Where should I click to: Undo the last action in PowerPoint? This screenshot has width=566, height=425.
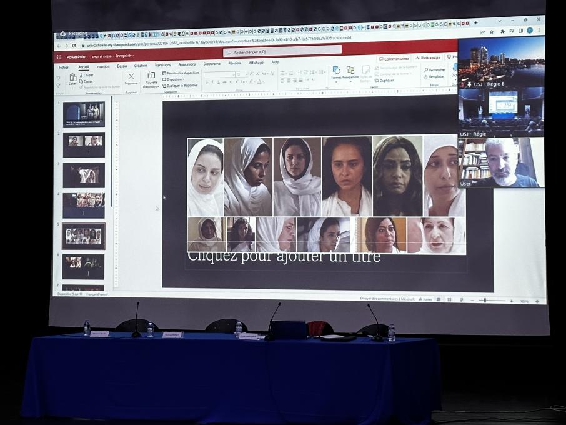(x=59, y=78)
